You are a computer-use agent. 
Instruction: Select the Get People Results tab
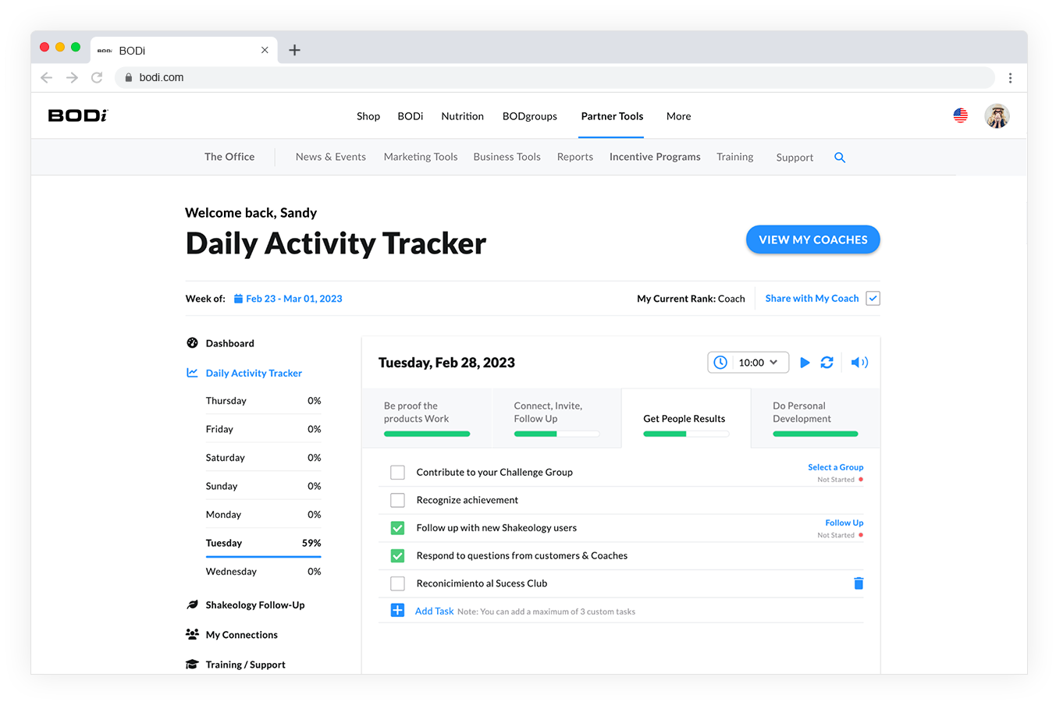tap(686, 419)
